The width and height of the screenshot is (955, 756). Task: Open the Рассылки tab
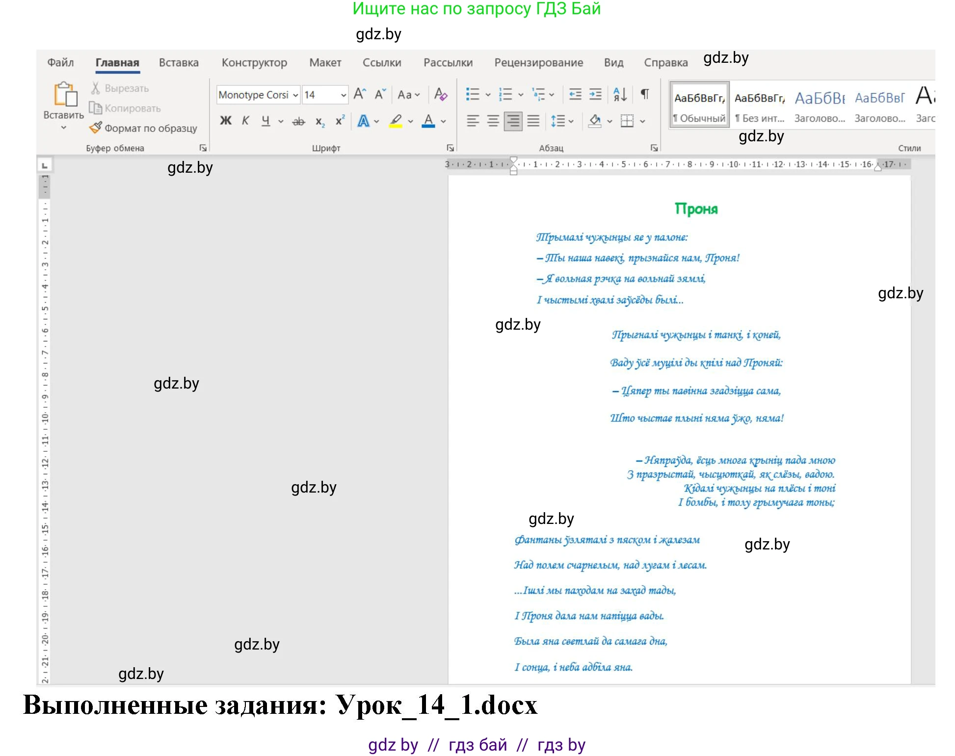click(448, 63)
